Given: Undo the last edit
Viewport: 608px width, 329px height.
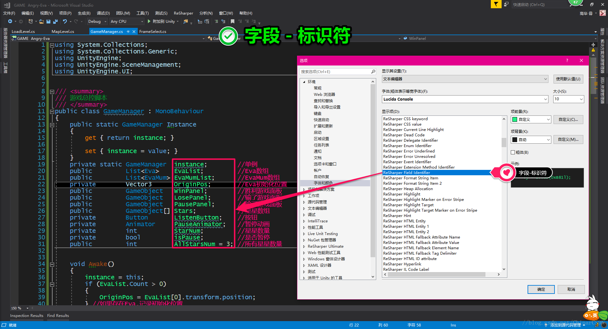Looking at the screenshot, I should (65, 21).
